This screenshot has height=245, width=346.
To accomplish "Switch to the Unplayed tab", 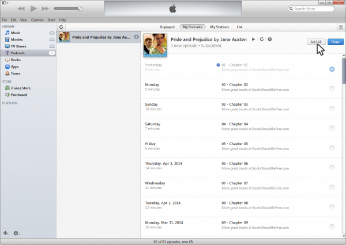I will pyautogui.click(x=167, y=27).
